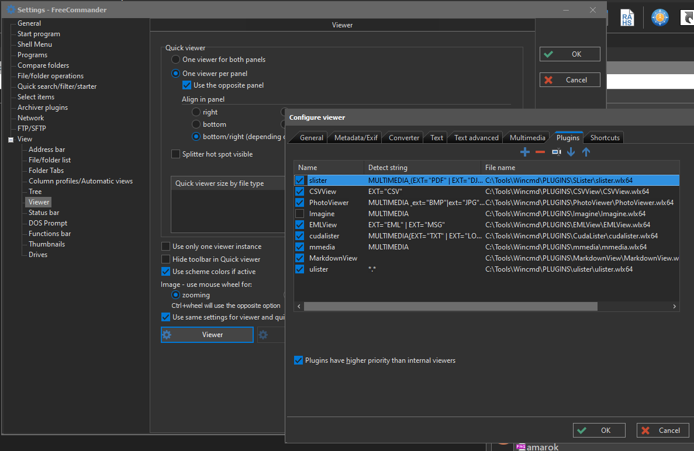Switch to the Converter tab
694x451 pixels.
click(403, 137)
